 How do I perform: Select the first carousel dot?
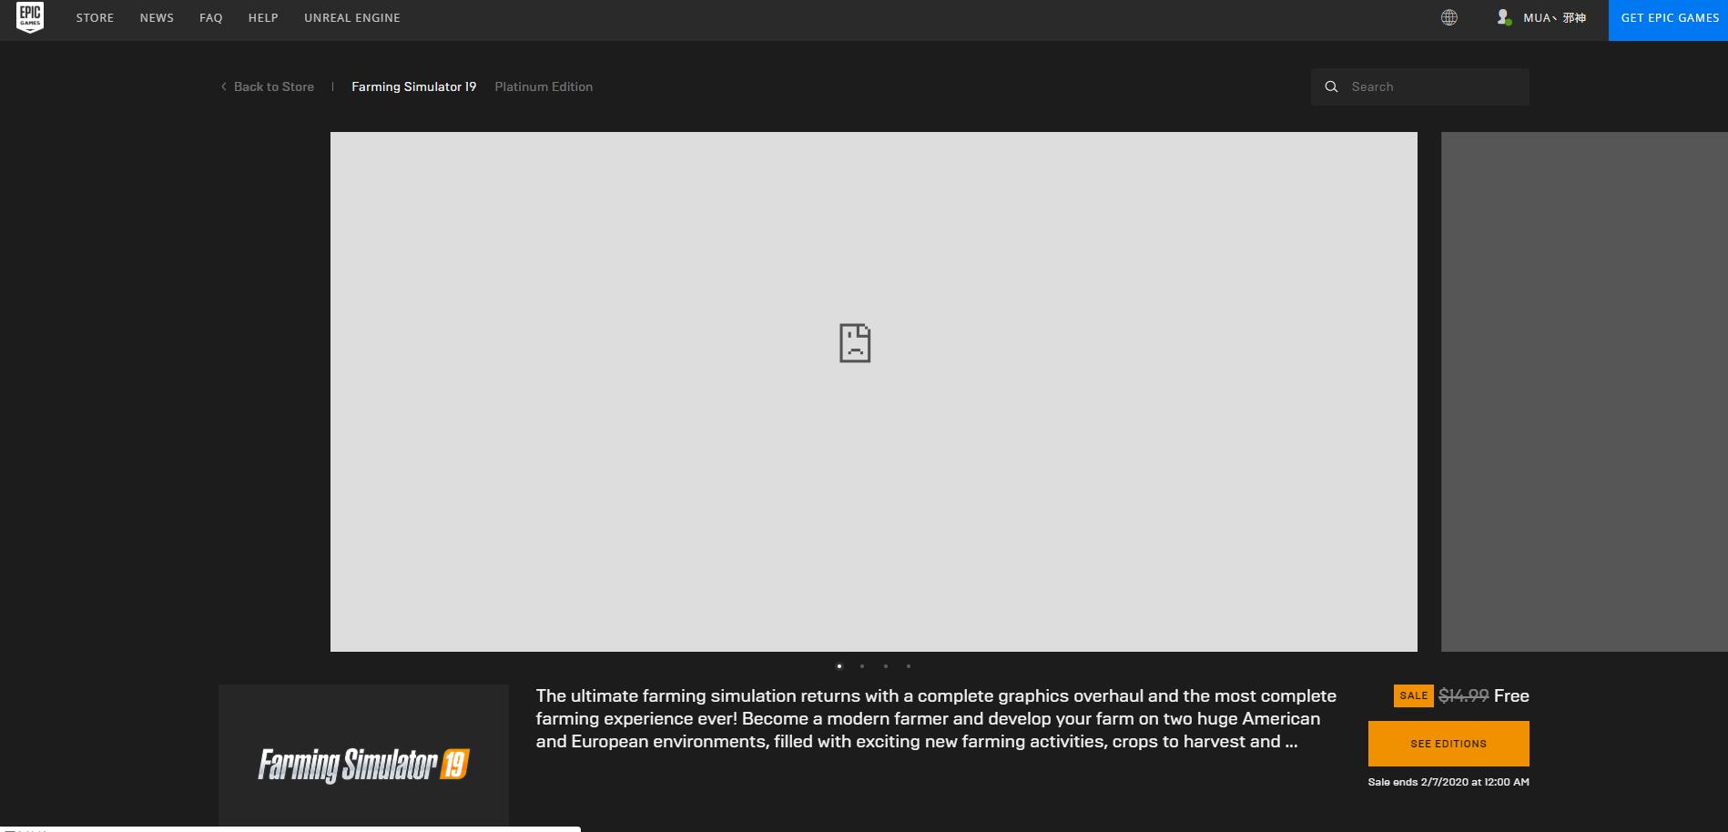pyautogui.click(x=839, y=666)
